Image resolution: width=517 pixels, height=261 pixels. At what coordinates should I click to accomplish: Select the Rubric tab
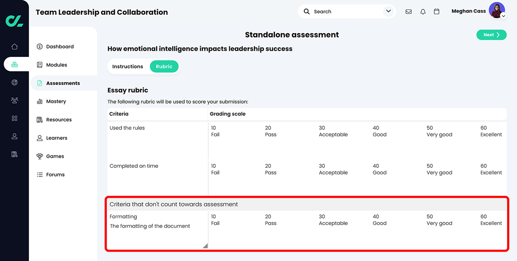pyautogui.click(x=164, y=66)
